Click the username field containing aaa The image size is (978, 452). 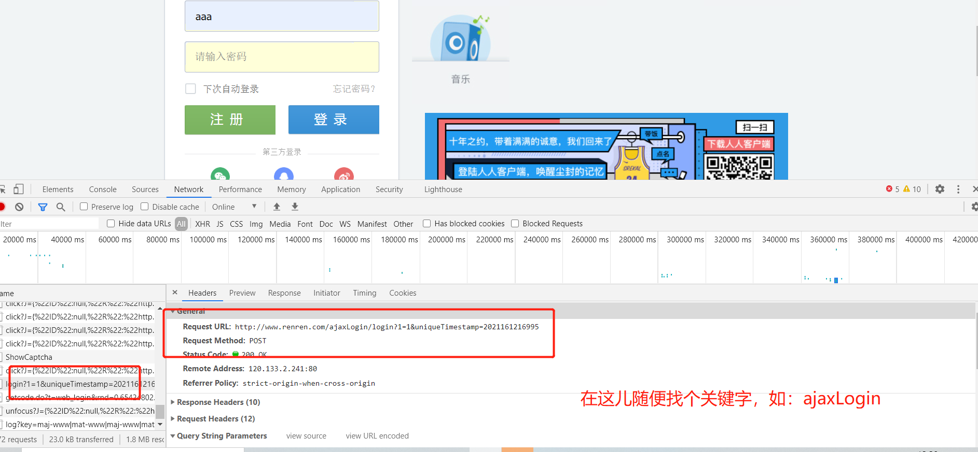(282, 16)
